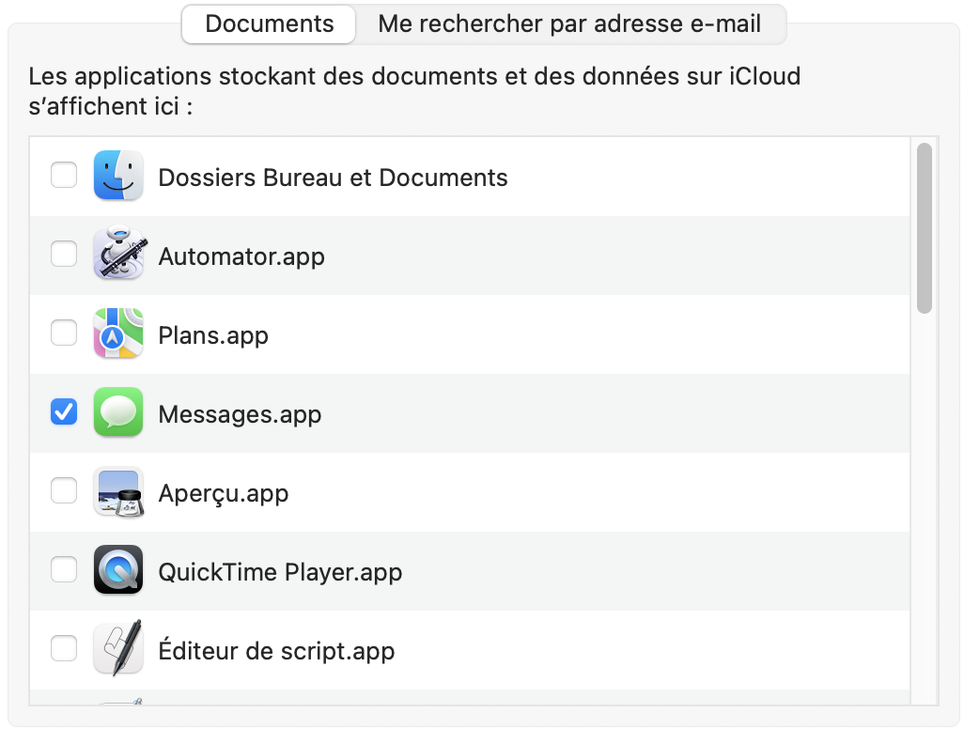Image resolution: width=964 pixels, height=744 pixels.
Task: Switch to the Documents tab
Action: (x=270, y=24)
